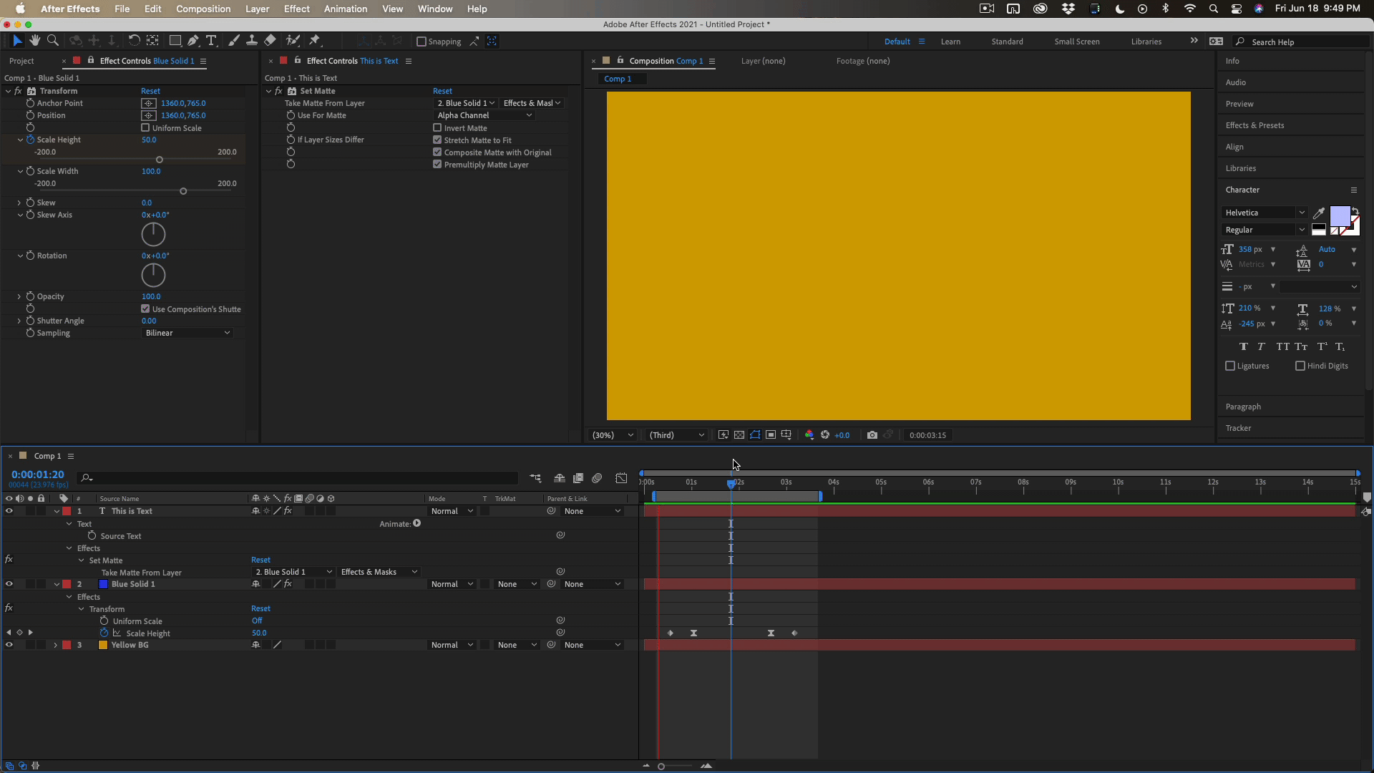Expand the Yellow BG layer
This screenshot has height=773, width=1374.
(x=56, y=645)
